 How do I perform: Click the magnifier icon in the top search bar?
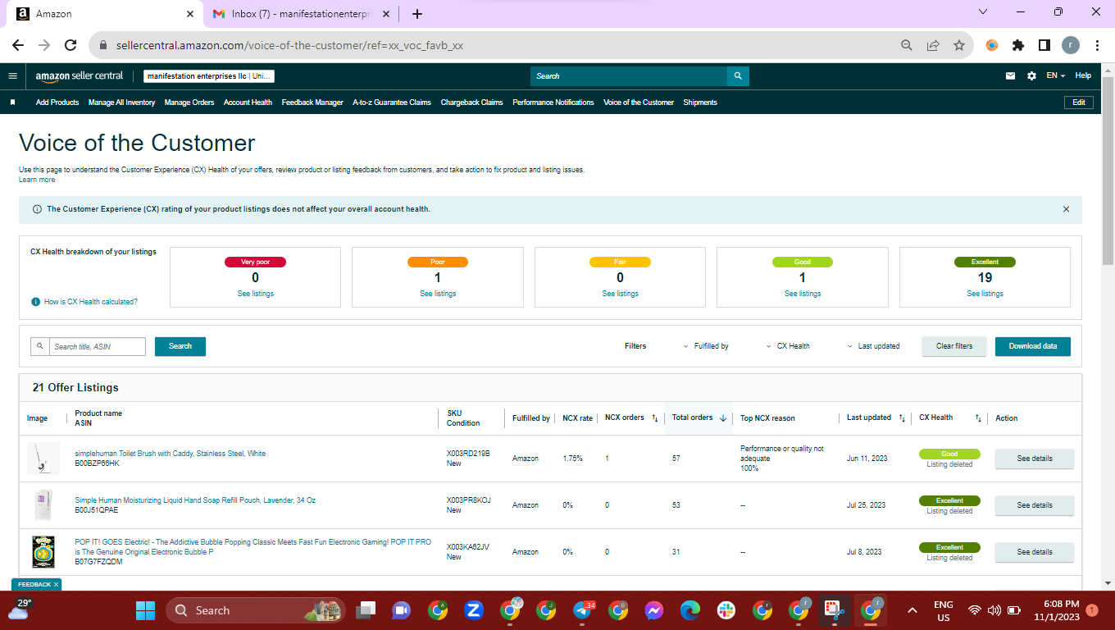738,76
